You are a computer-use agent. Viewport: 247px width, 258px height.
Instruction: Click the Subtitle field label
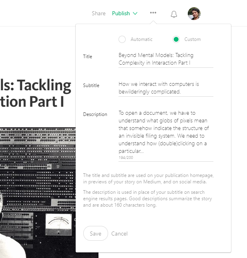click(91, 85)
